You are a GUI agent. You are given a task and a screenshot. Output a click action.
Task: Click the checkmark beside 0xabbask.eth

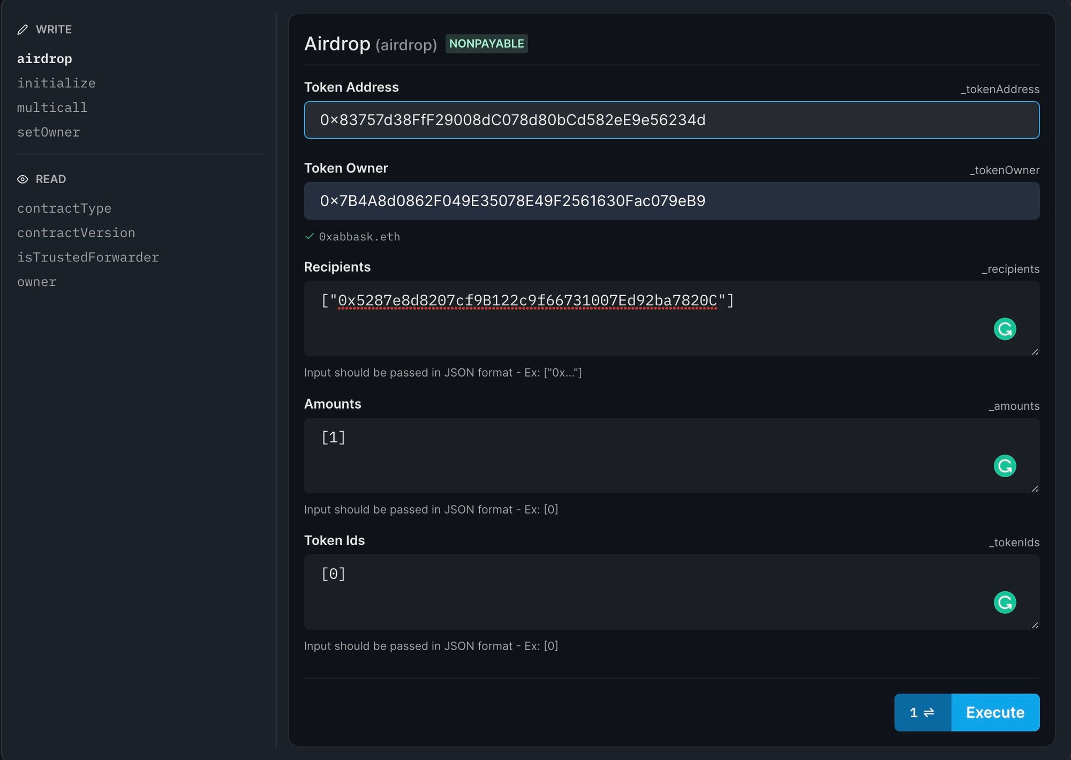(310, 236)
